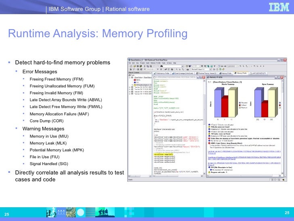
Task: Open the Memory Profile menu
Action: [x=155, y=63]
